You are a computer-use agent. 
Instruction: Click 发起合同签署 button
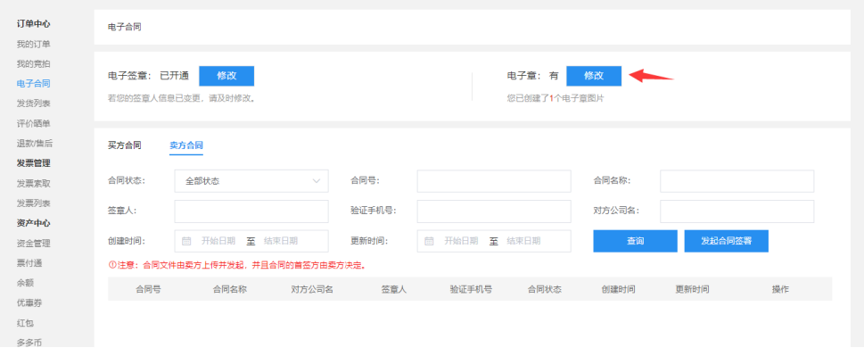pyautogui.click(x=727, y=241)
